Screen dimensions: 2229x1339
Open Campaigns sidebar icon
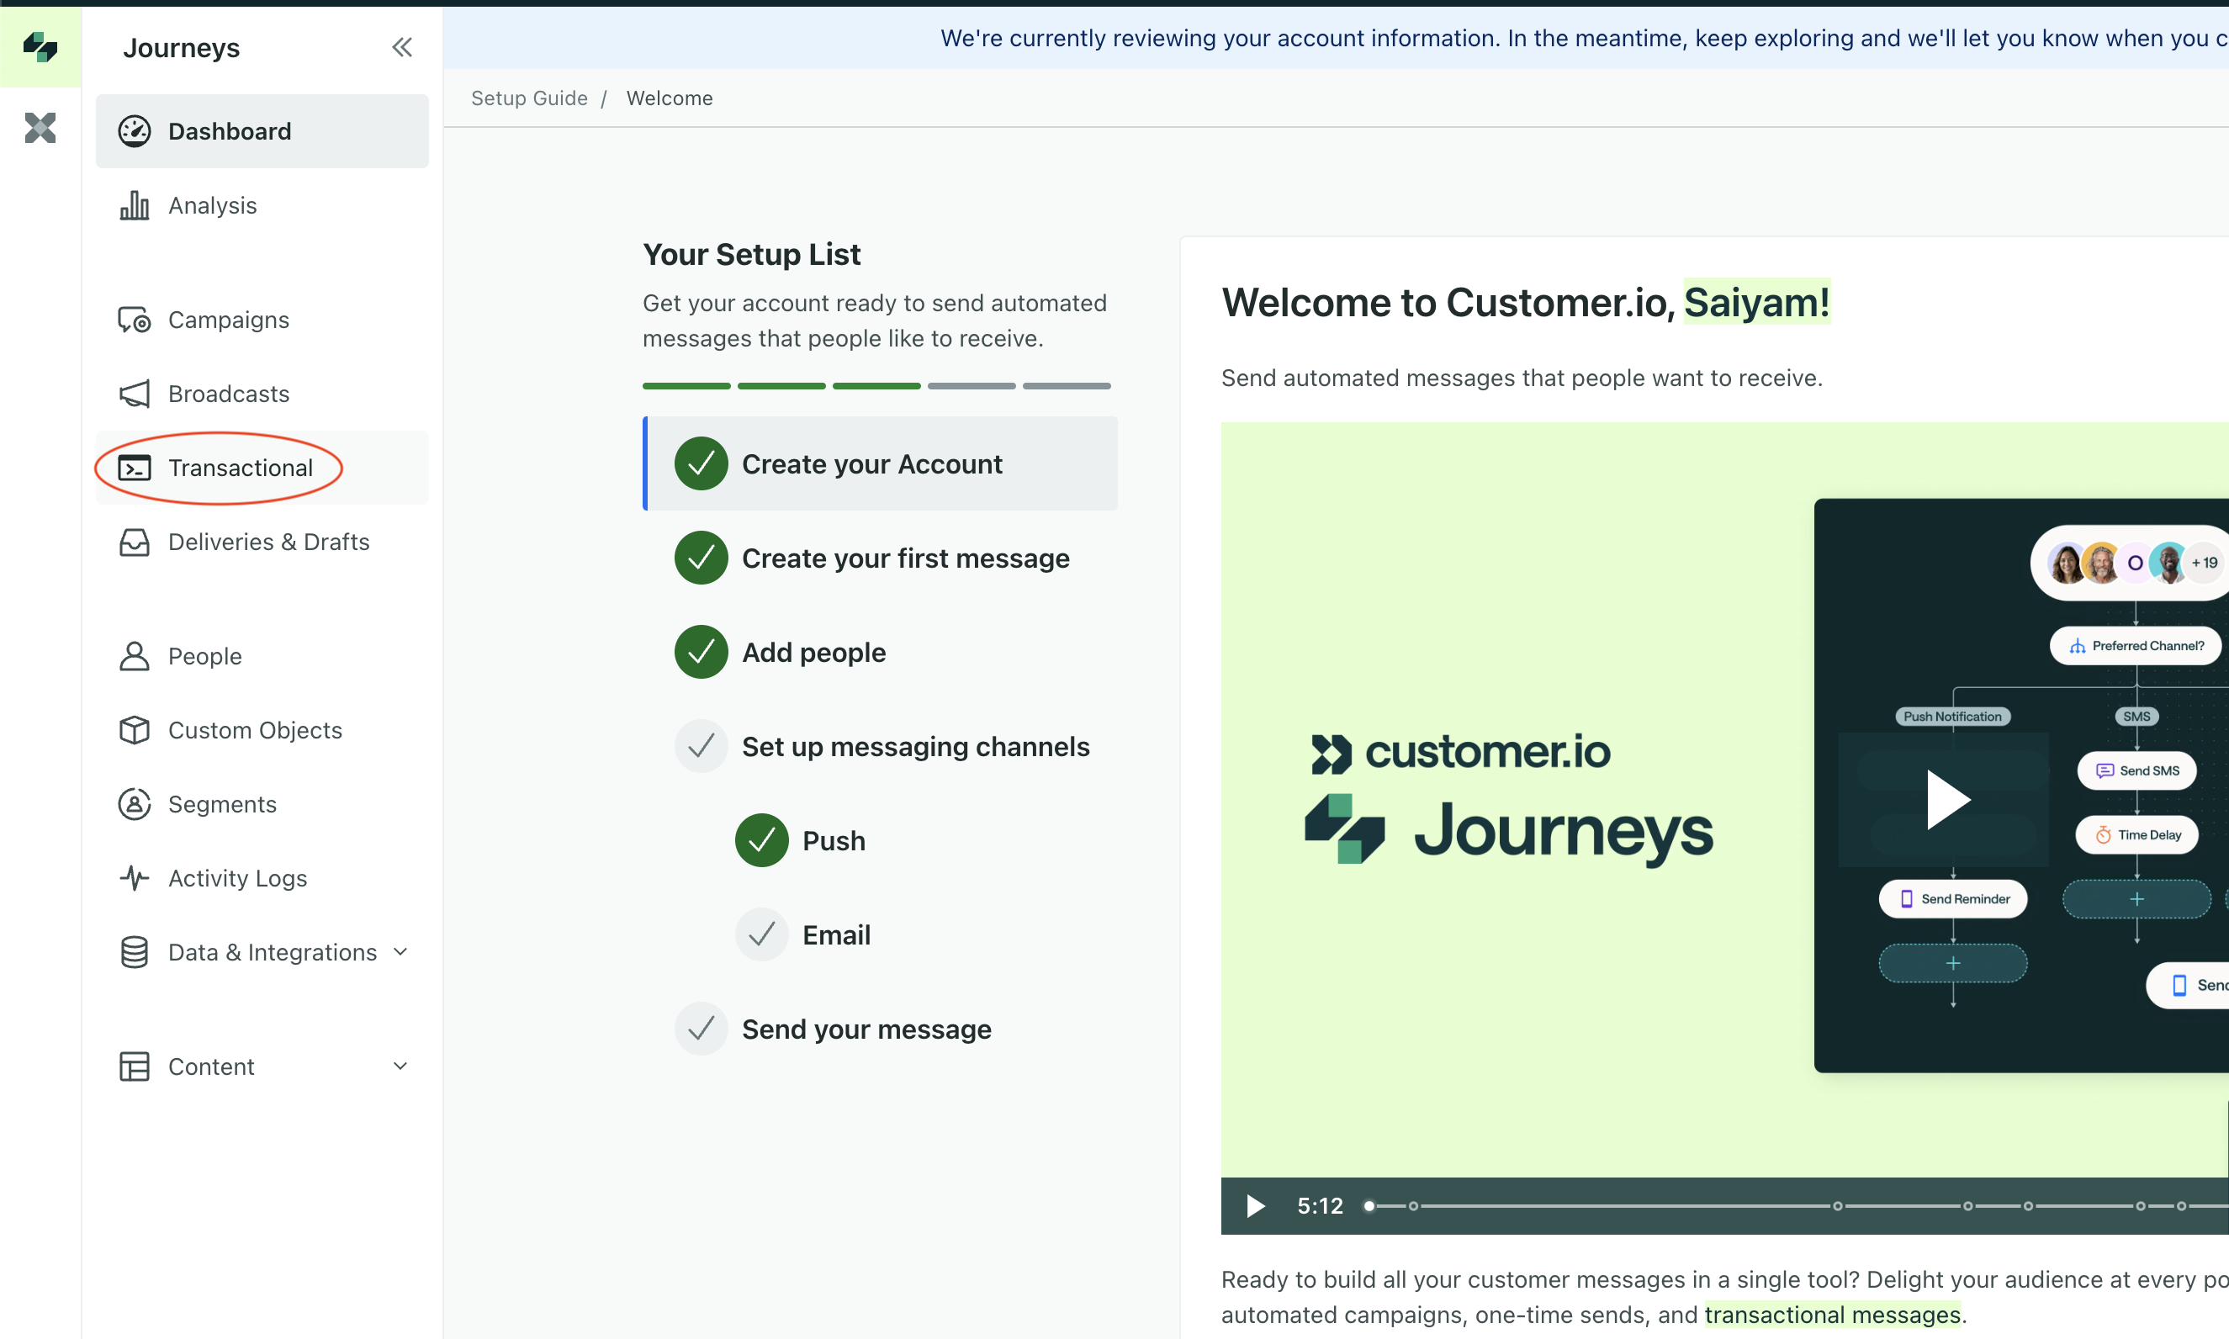pyautogui.click(x=134, y=320)
